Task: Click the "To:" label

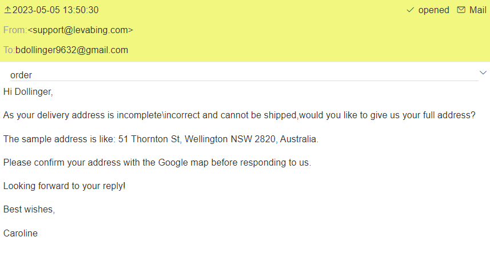Action: (9, 50)
